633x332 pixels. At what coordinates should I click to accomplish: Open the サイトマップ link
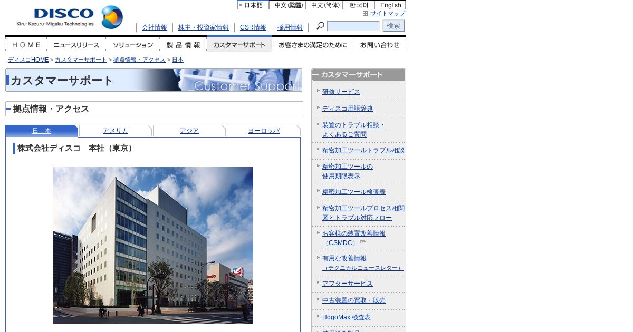click(388, 14)
